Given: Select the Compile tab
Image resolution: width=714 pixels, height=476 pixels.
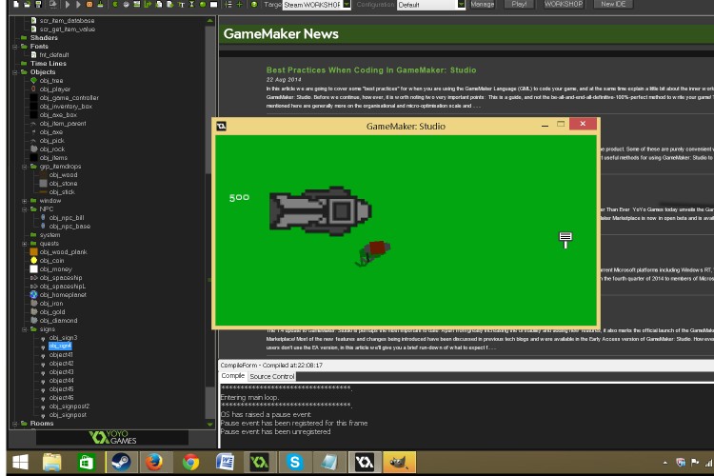Looking at the screenshot, I should click(232, 376).
